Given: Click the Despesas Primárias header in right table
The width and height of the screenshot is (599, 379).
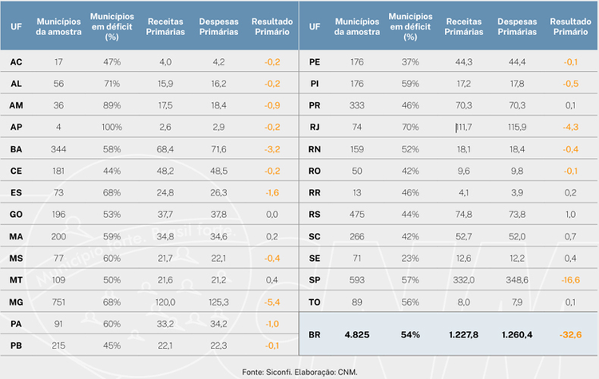Looking at the screenshot, I should pos(517,26).
